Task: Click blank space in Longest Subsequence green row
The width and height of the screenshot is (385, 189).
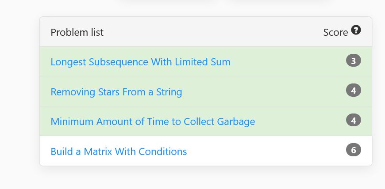Action: [x=287, y=61]
